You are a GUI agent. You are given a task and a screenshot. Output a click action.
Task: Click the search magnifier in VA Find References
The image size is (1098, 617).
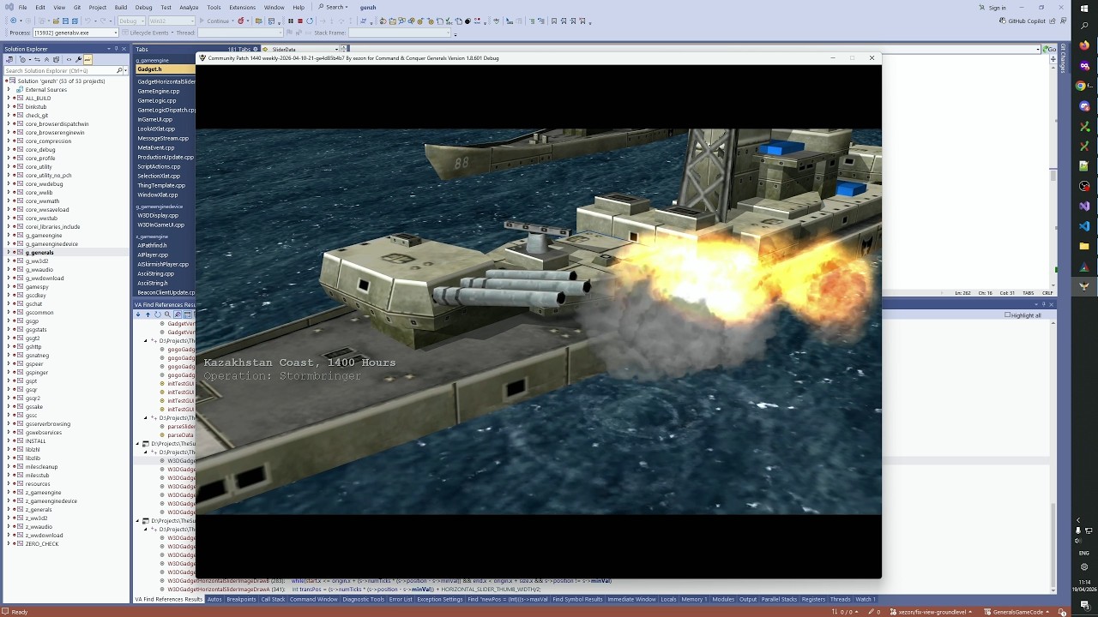coord(167,314)
